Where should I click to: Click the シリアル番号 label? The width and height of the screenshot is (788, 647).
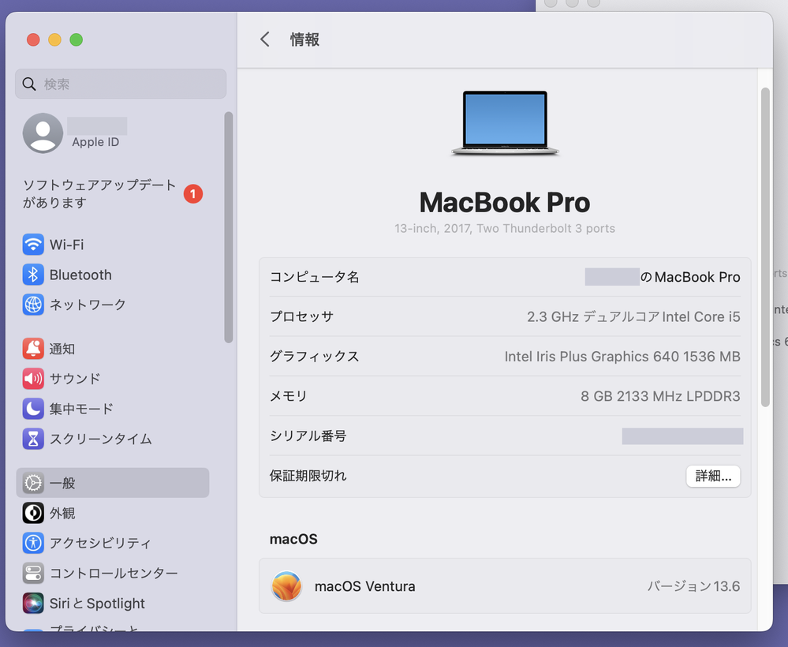point(308,436)
